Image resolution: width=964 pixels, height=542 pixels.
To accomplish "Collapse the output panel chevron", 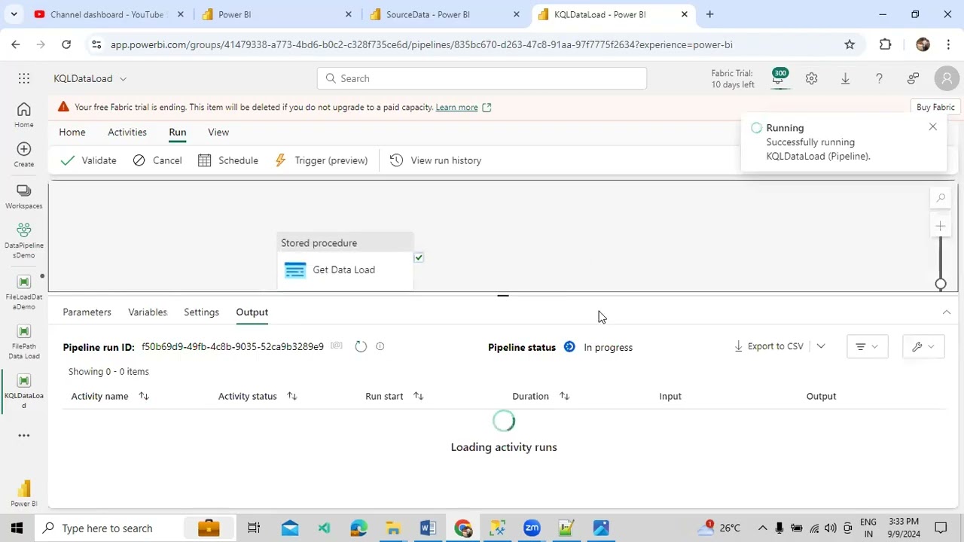I will tap(947, 312).
